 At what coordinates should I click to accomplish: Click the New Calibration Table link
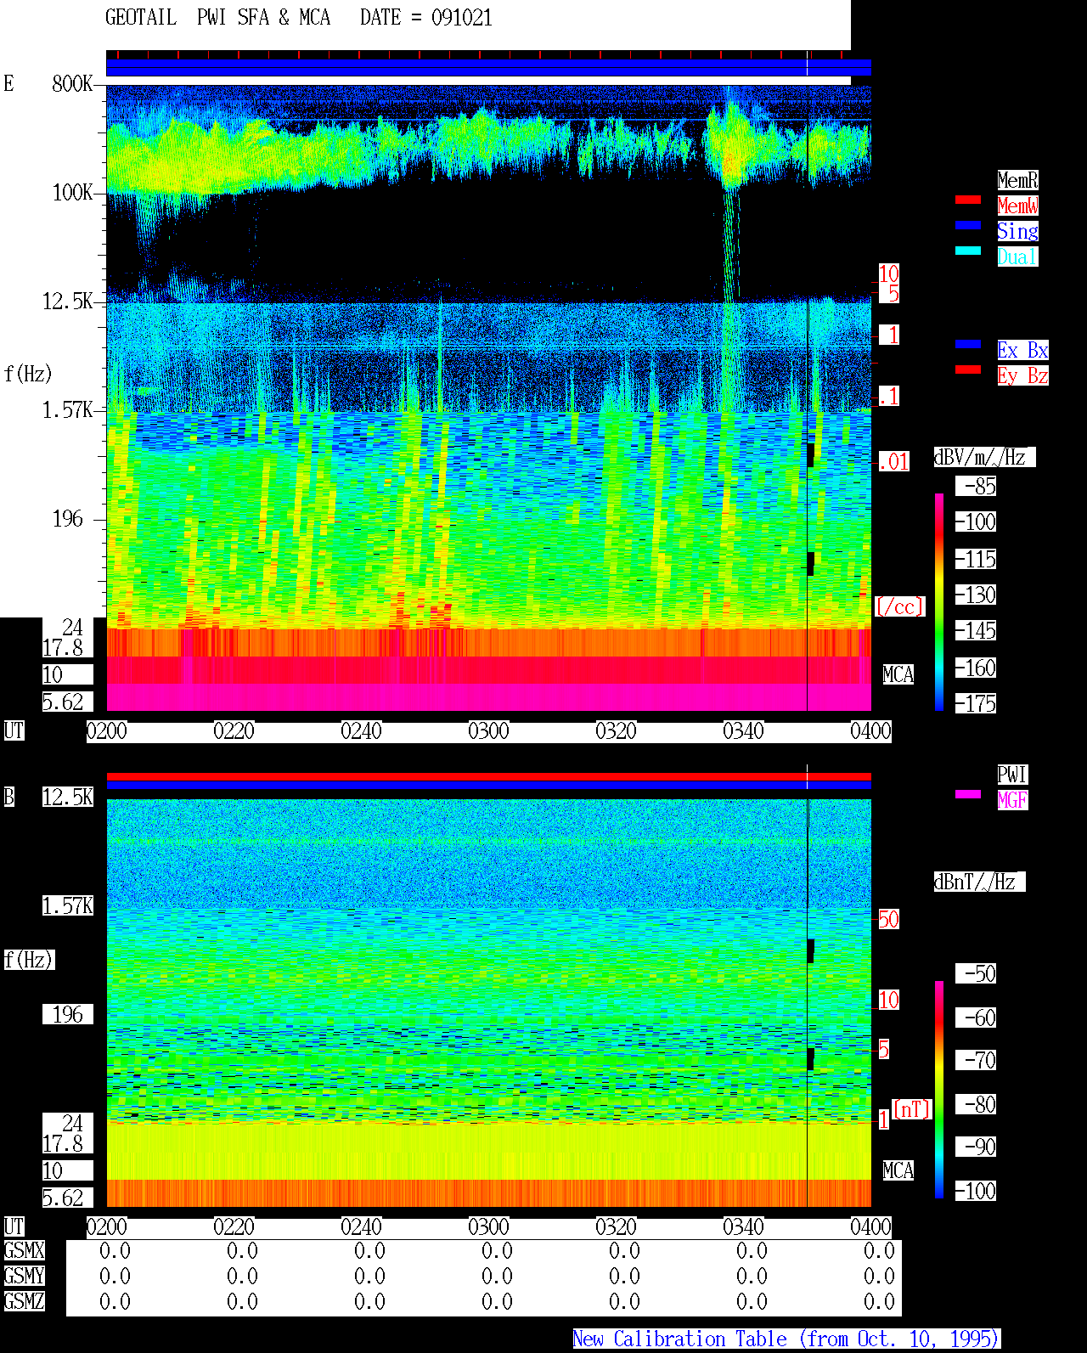point(786,1339)
